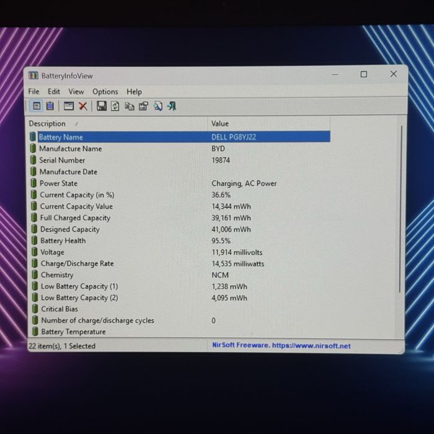This screenshot has width=434, height=434.
Task: Open the Properties toolbar icon
Action: click(143, 106)
